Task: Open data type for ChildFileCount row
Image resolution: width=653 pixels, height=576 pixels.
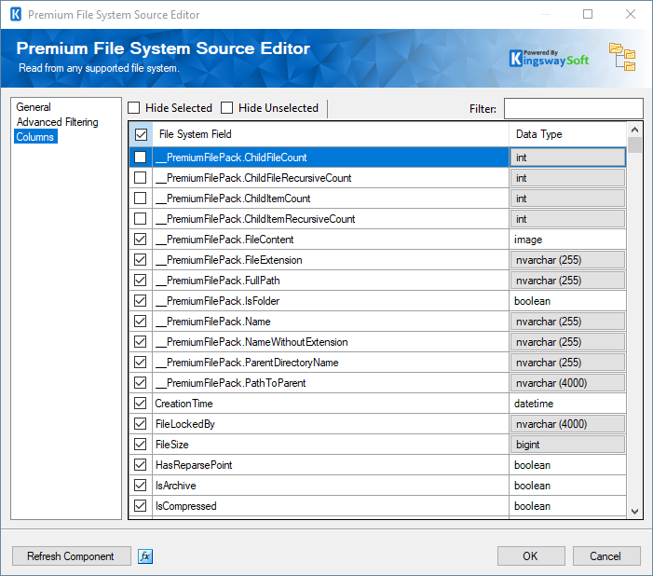Action: 567,158
